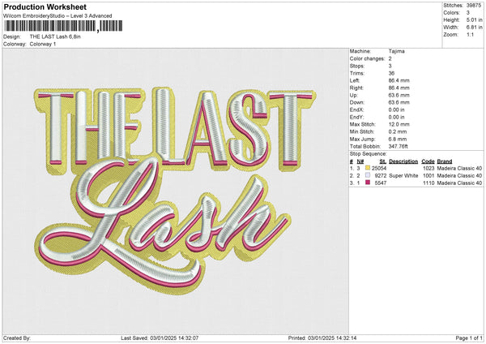Click the Color changes row label
The width and height of the screenshot is (486, 344).
[367, 58]
